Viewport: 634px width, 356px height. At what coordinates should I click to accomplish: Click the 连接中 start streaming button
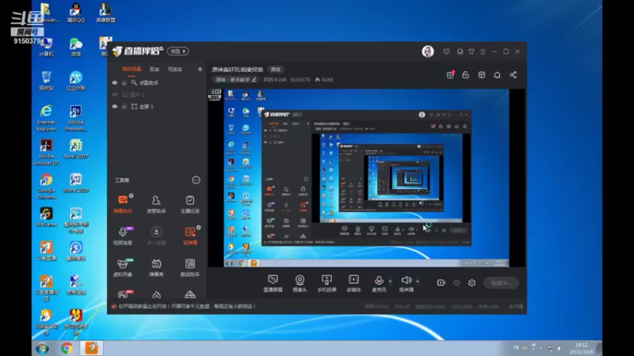[501, 283]
